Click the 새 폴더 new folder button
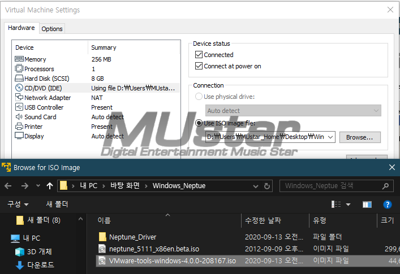 coord(57,204)
